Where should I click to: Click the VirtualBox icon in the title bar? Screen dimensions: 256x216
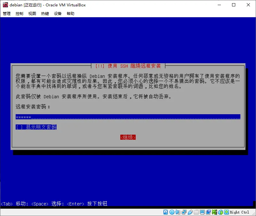click(5, 5)
